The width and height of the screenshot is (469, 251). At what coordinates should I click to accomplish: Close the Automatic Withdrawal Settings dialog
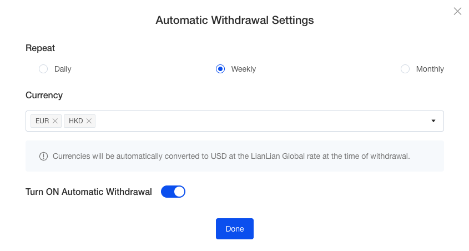tap(457, 11)
